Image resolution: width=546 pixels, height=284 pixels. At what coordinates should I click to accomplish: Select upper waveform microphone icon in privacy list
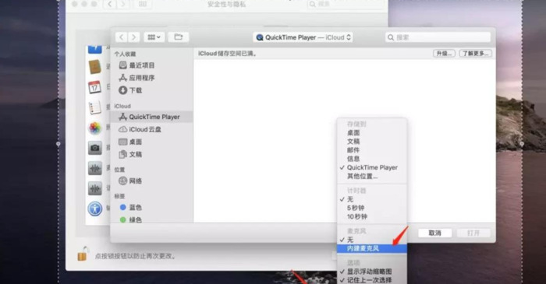click(x=94, y=168)
